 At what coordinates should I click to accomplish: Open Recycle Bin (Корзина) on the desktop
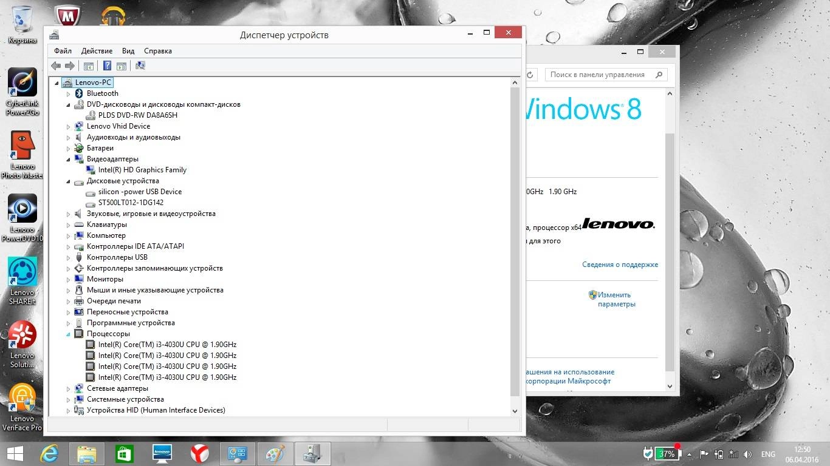point(22,25)
